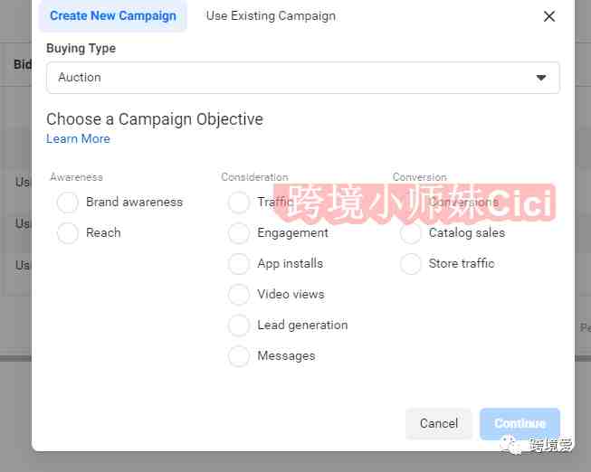Close the campaign dialog with X
591x472 pixels.
click(x=549, y=16)
